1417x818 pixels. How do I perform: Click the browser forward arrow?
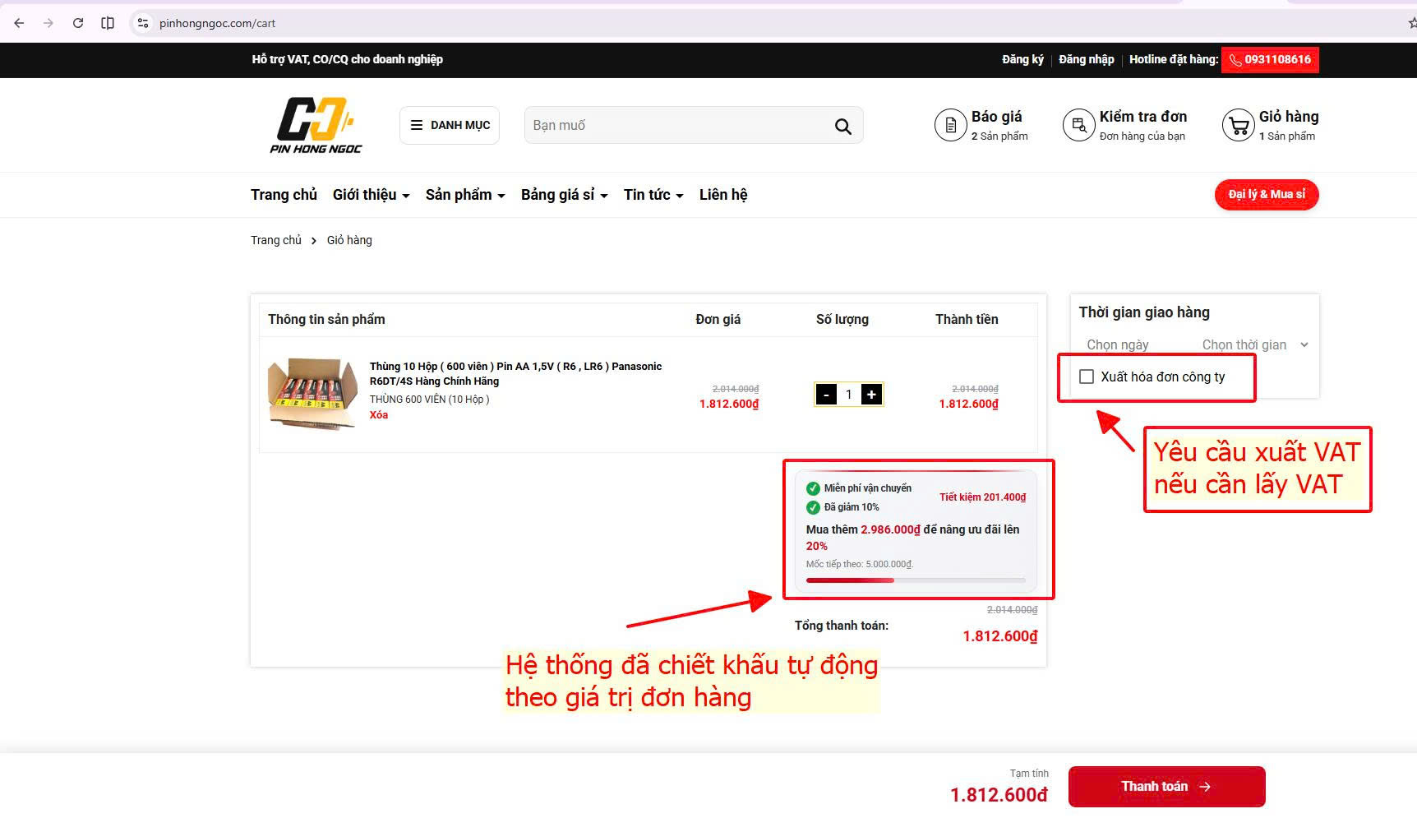48,23
